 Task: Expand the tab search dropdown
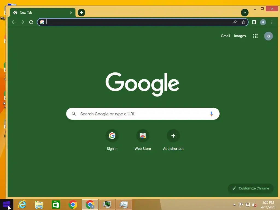click(x=245, y=13)
